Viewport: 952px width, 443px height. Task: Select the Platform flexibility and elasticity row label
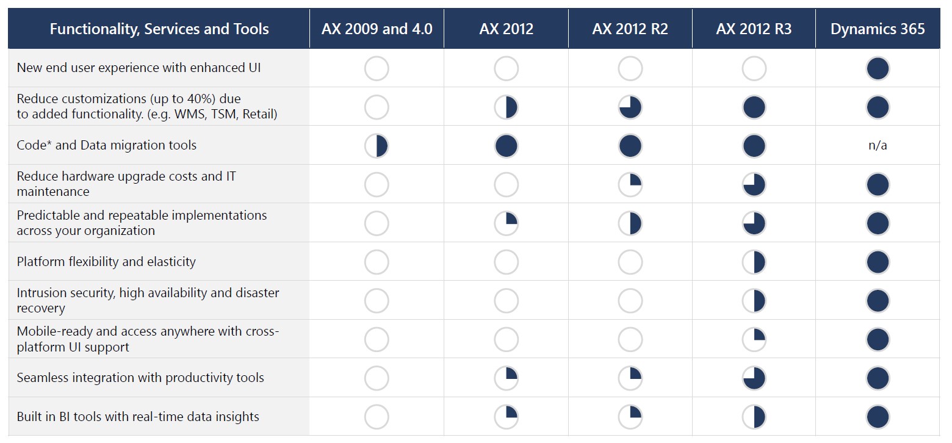click(x=106, y=262)
